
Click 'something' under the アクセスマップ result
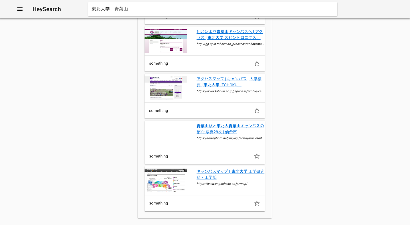click(x=159, y=111)
